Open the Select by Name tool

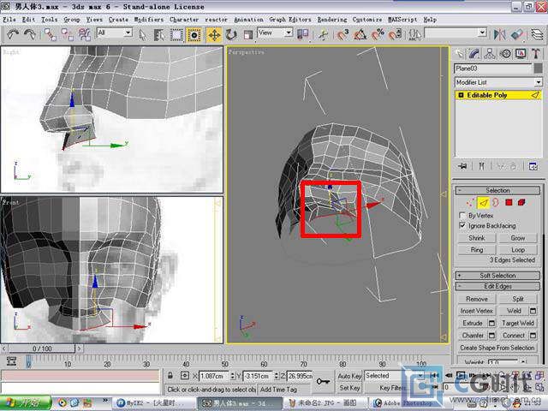tap(159, 35)
